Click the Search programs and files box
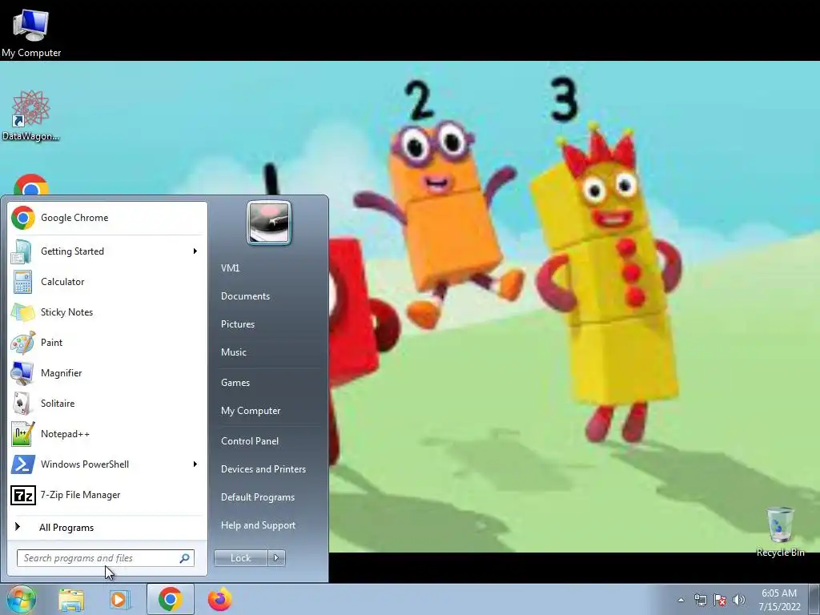 106,558
